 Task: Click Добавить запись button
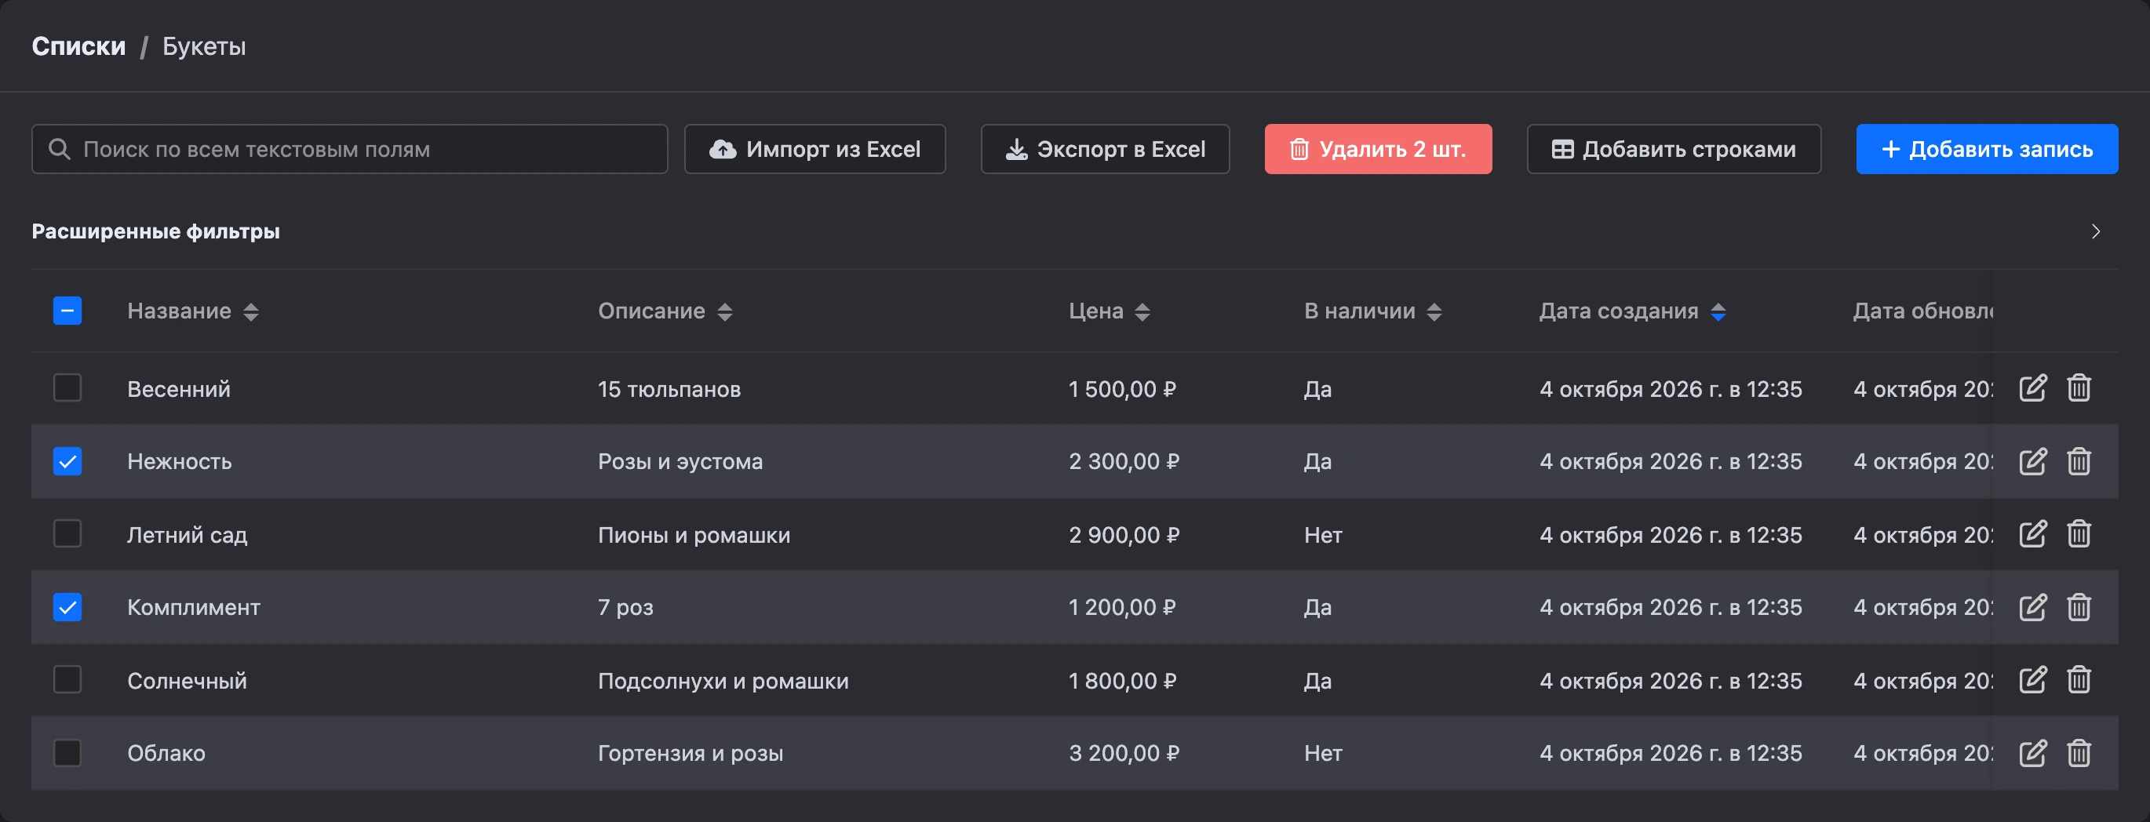pyautogui.click(x=1987, y=149)
